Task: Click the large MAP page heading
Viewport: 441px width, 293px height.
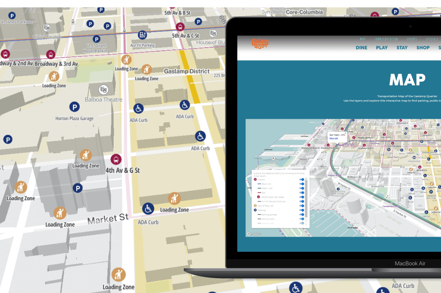Action: [x=407, y=80]
